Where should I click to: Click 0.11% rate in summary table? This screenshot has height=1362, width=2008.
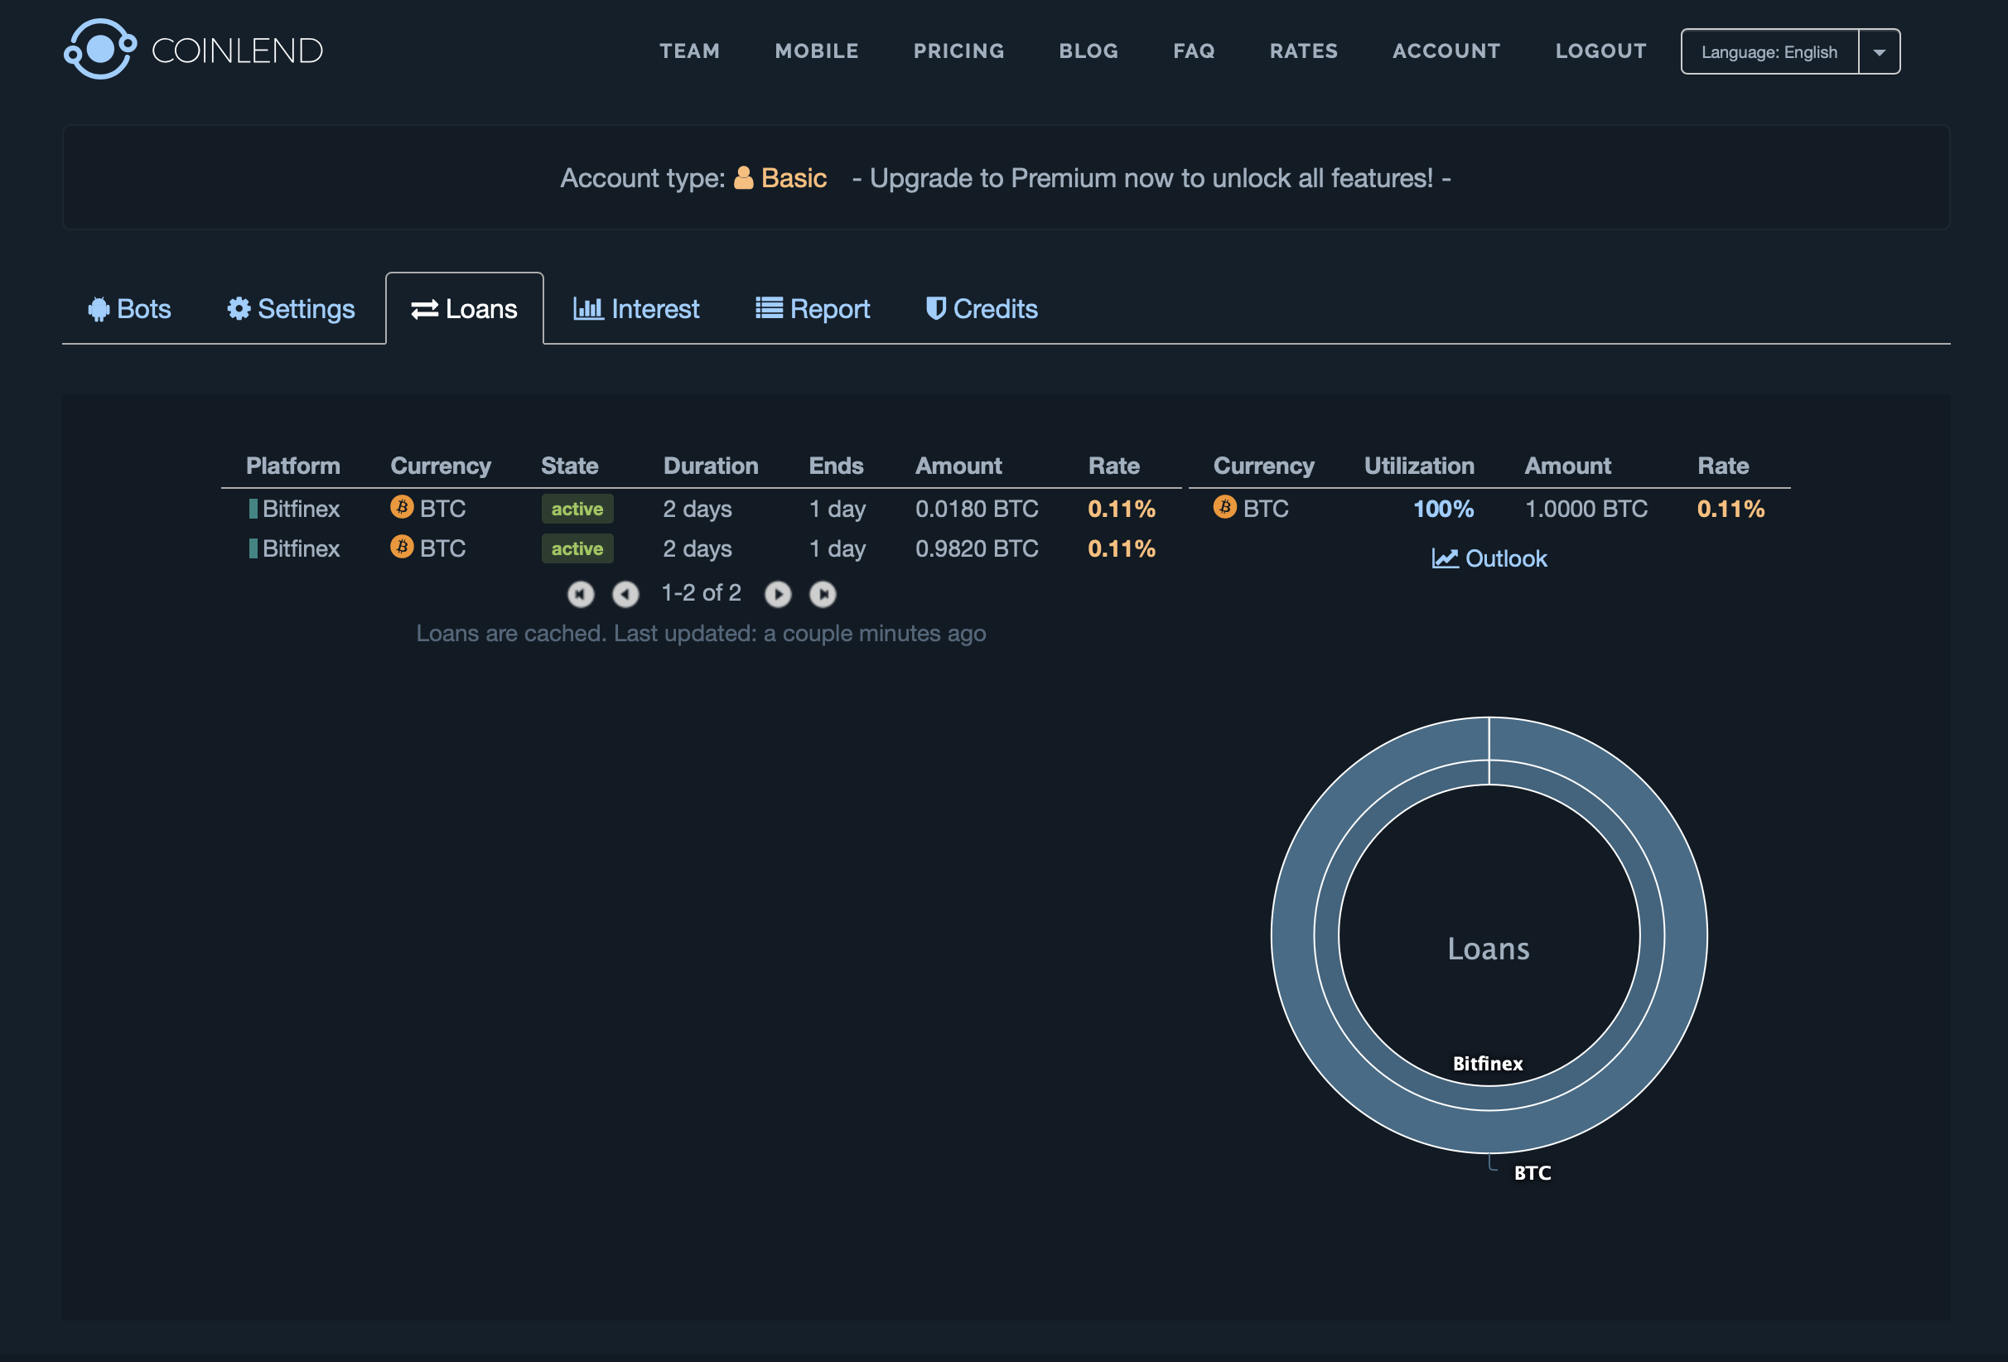point(1730,508)
